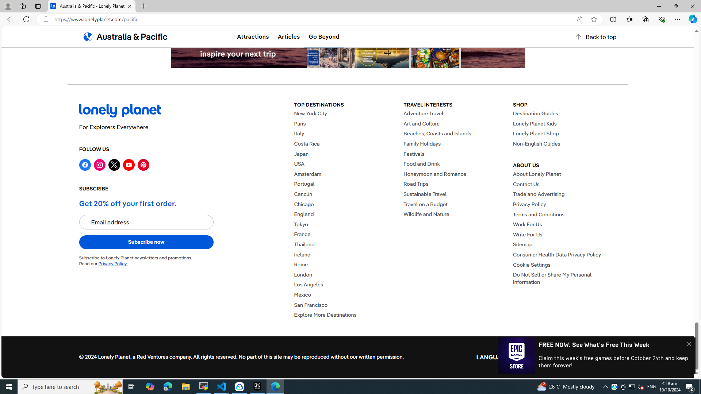Open Split screen browser icon
This screenshot has height=394, width=701.
pos(613,19)
